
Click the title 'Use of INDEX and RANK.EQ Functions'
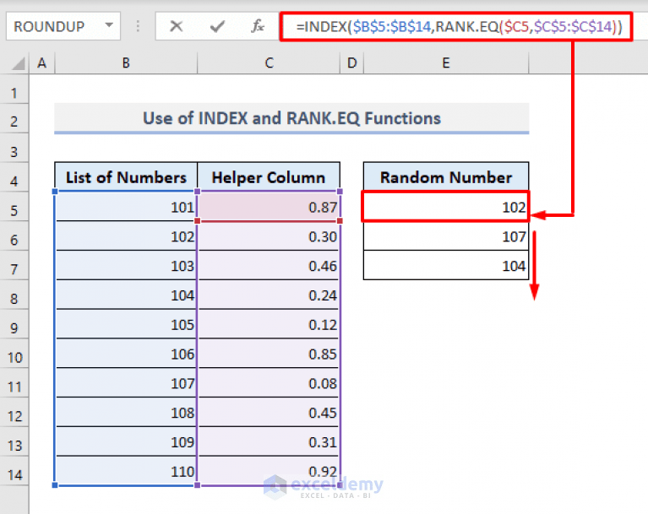291,118
